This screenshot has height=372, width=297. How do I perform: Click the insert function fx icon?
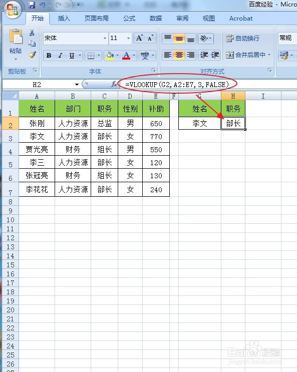click(114, 84)
